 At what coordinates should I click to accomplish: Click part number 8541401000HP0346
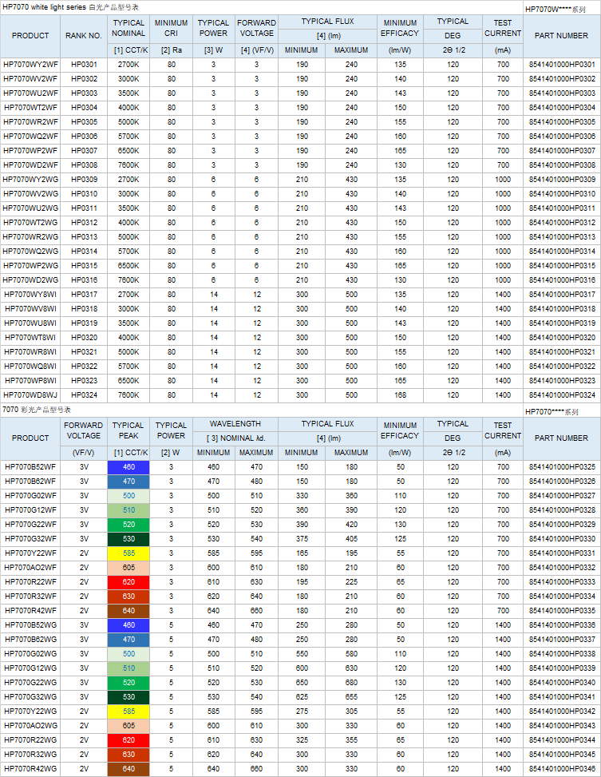(562, 769)
